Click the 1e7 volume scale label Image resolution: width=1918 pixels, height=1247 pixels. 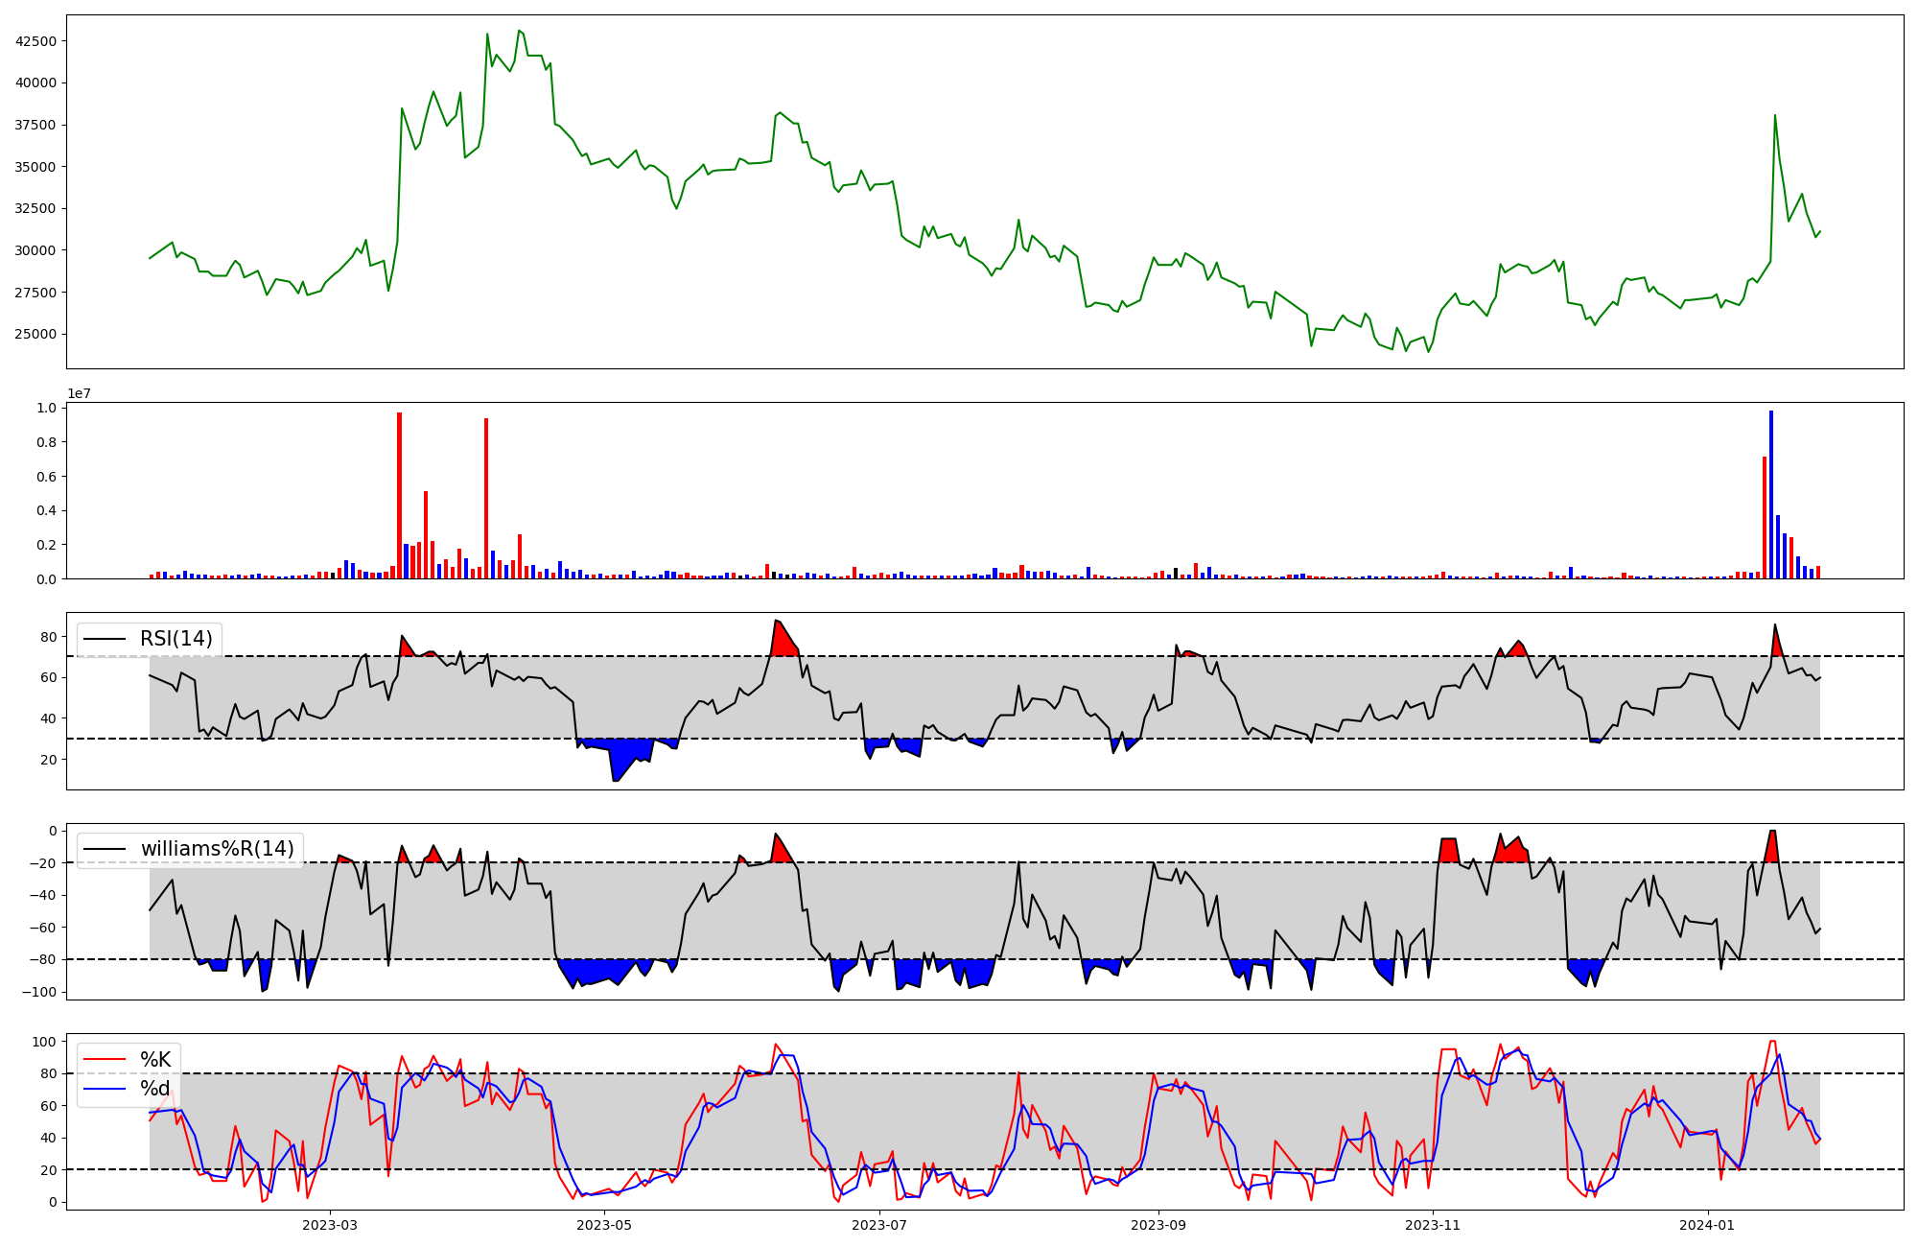click(79, 393)
